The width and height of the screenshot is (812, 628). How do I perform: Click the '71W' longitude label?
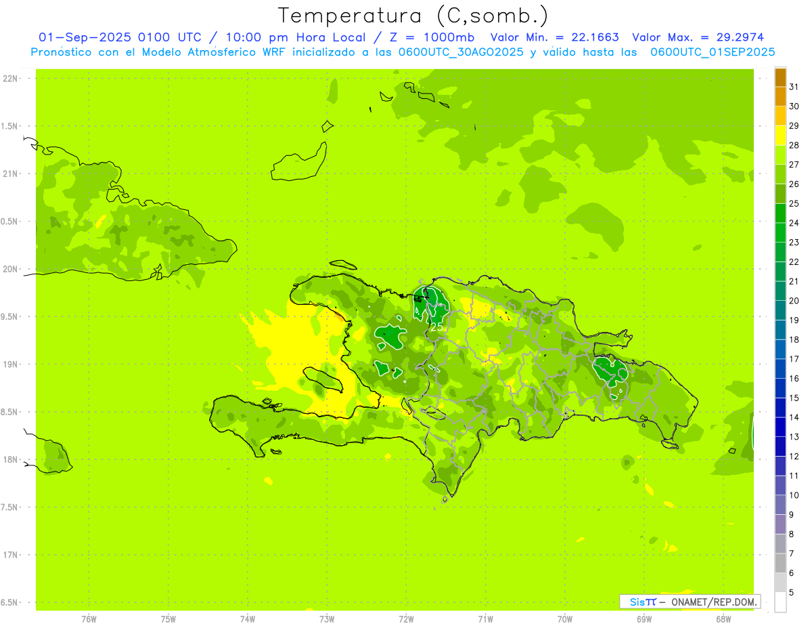(x=485, y=619)
